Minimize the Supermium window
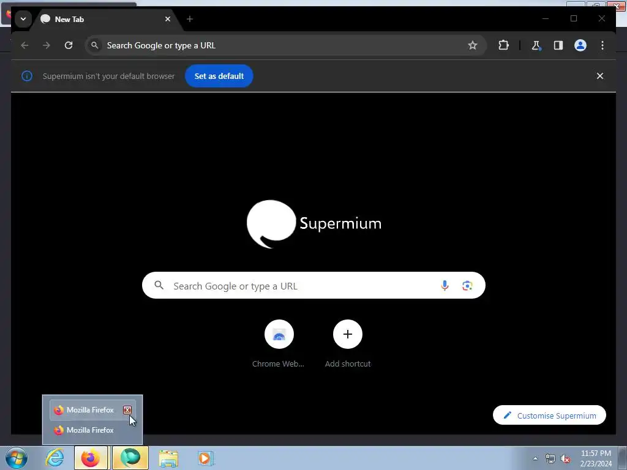 [x=546, y=18]
